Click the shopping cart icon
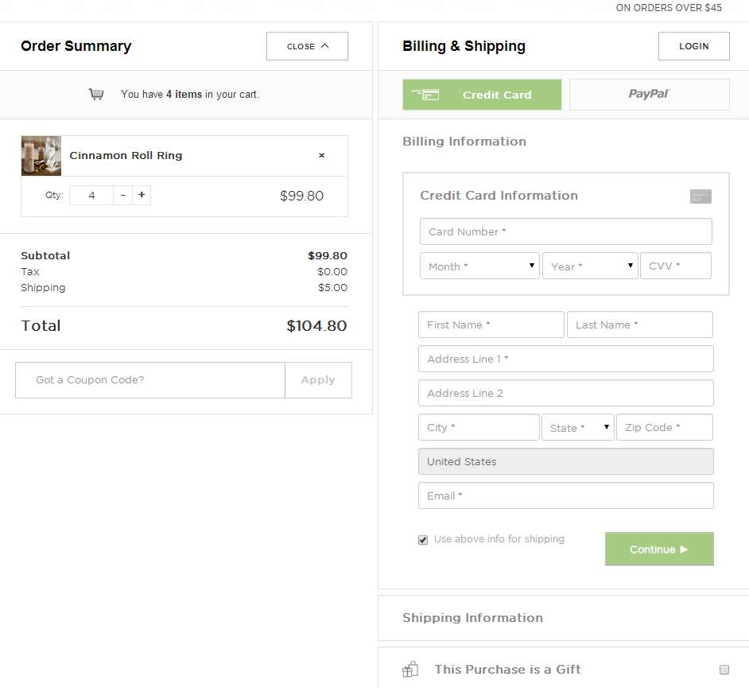Viewport: 749px width, 688px height. 96,94
